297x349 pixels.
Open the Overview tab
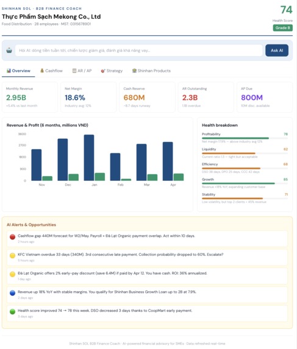18,71
